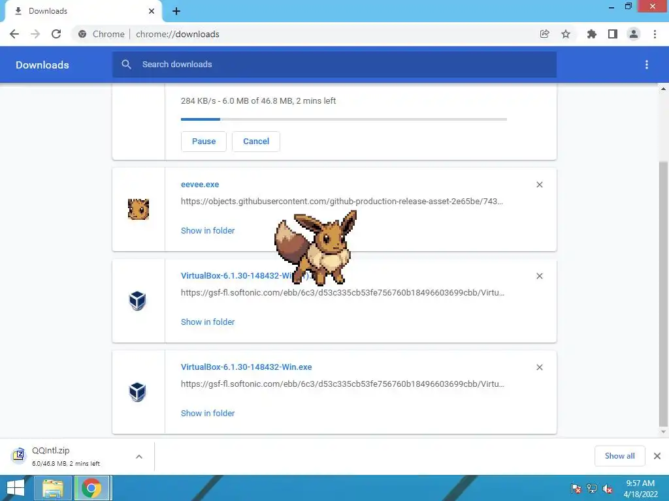The width and height of the screenshot is (669, 501).
Task: Open File Explorer from the taskbar
Action: 53,488
